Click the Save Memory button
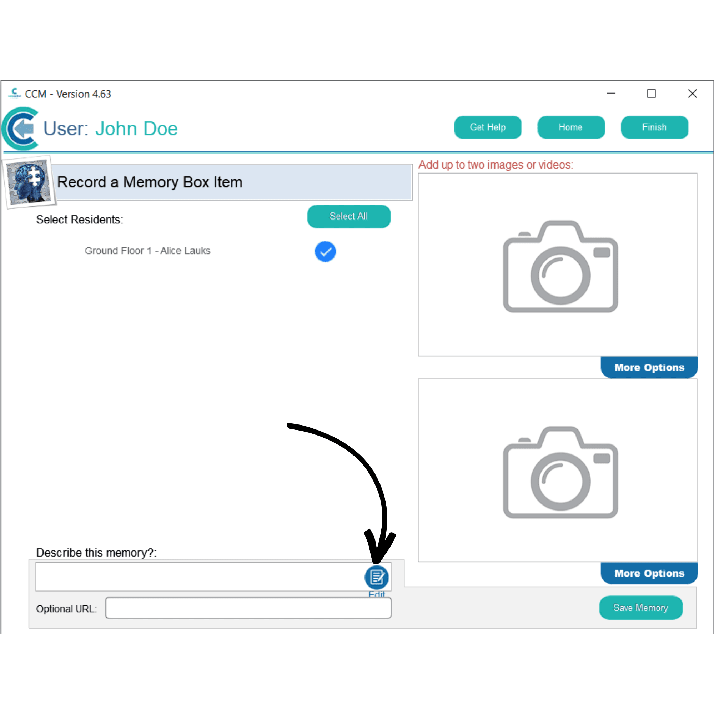Screen dimensions: 714x714 pyautogui.click(x=640, y=608)
